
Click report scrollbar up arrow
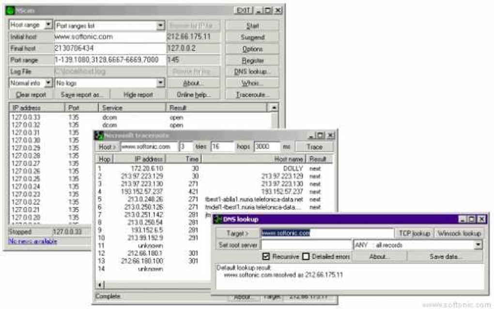coord(274,108)
